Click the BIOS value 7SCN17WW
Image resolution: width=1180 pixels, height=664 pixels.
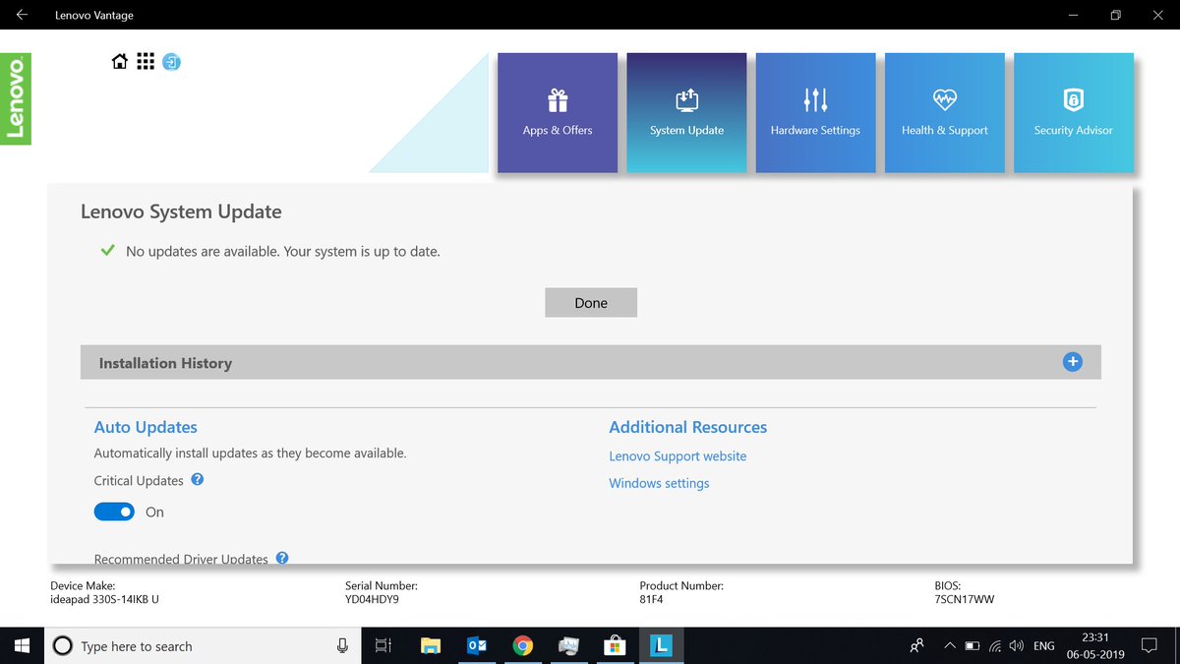(x=965, y=599)
